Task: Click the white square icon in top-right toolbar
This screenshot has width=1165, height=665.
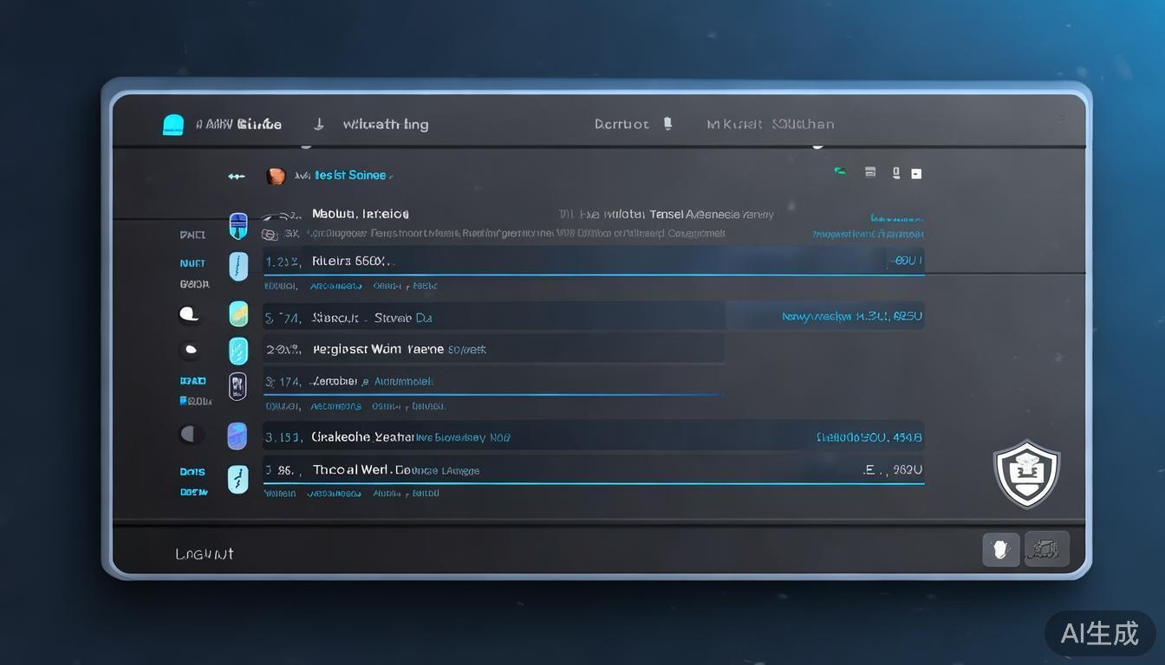Action: click(x=916, y=173)
